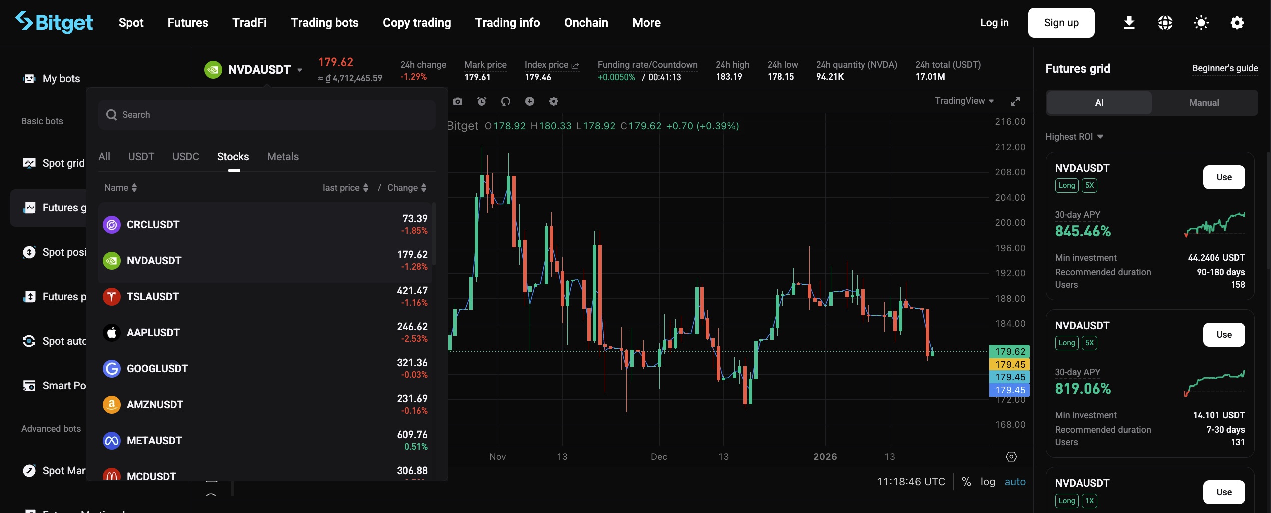
Task: Type in the pair search field
Action: (266, 114)
